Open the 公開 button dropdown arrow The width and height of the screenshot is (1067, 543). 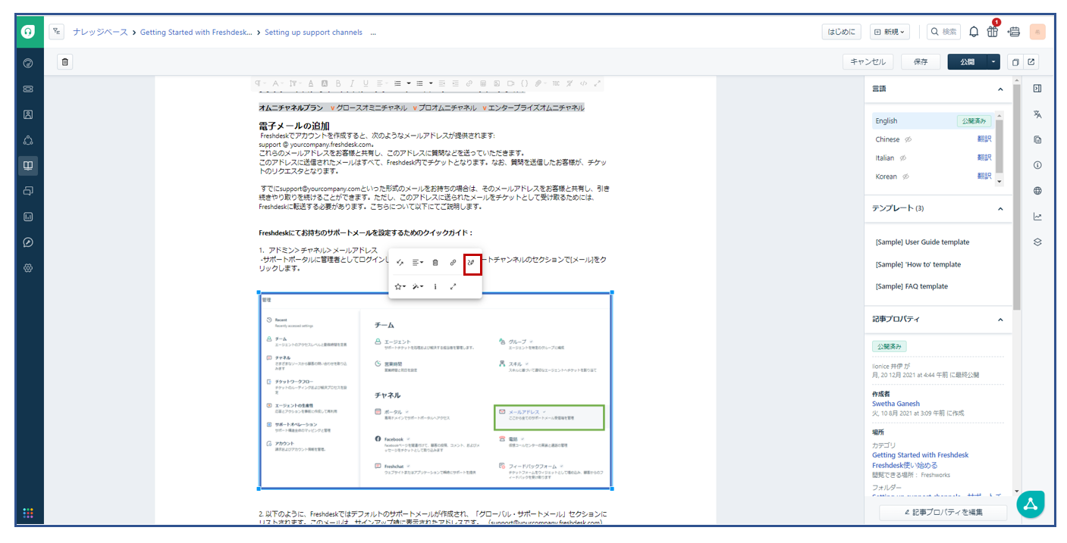tap(993, 62)
